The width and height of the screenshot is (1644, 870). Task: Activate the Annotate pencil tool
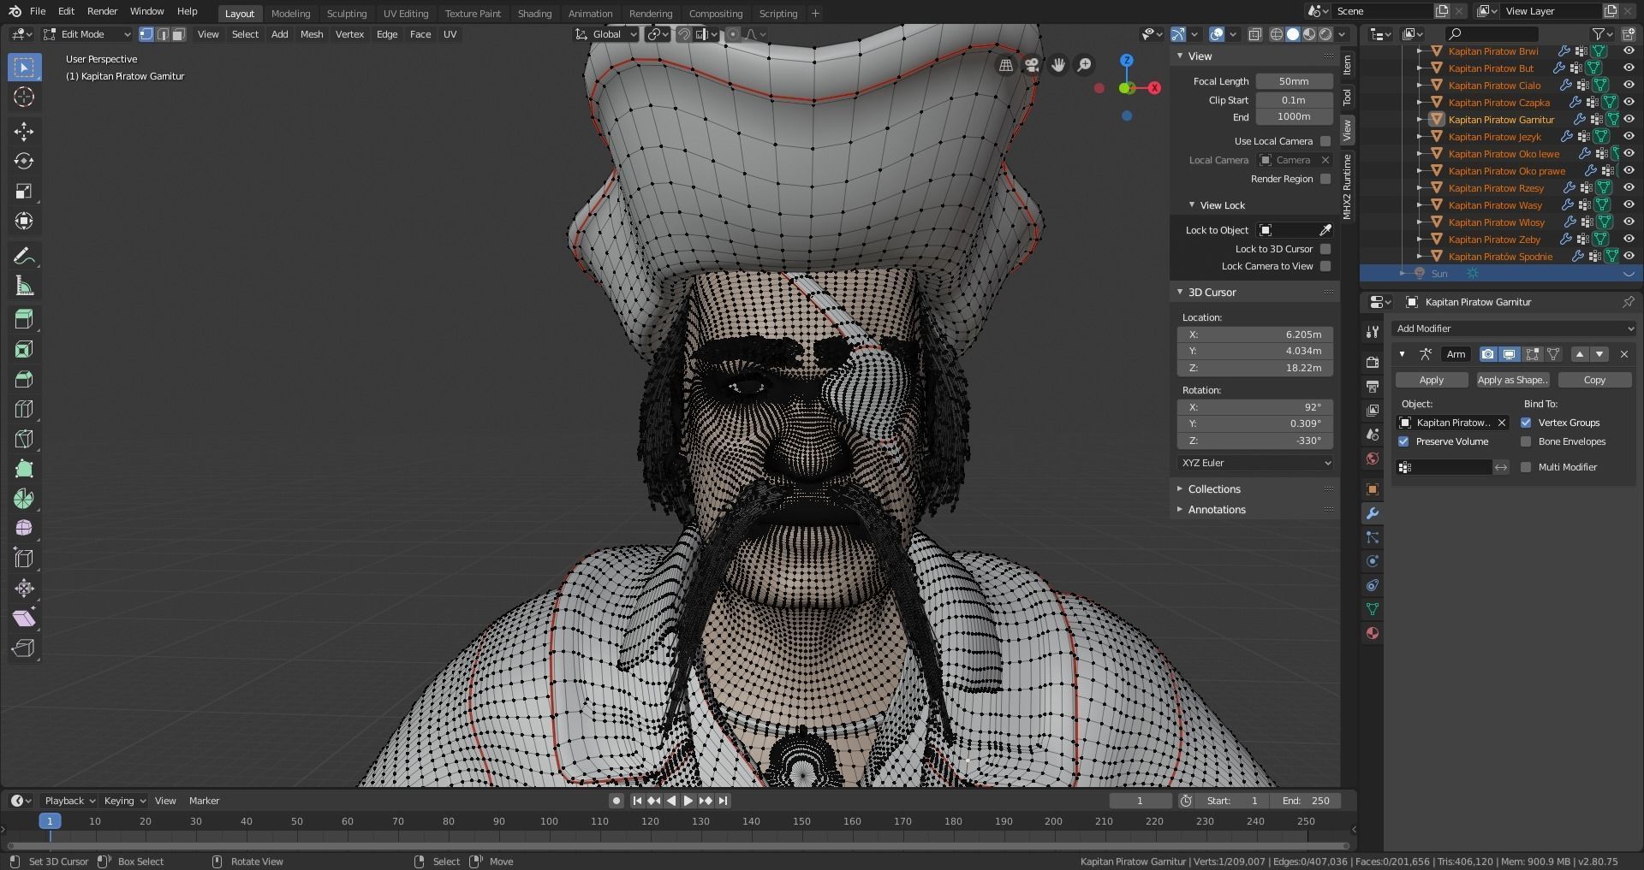pyautogui.click(x=24, y=256)
